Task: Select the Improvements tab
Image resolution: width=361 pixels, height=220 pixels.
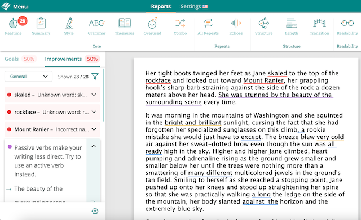Action: click(x=63, y=59)
